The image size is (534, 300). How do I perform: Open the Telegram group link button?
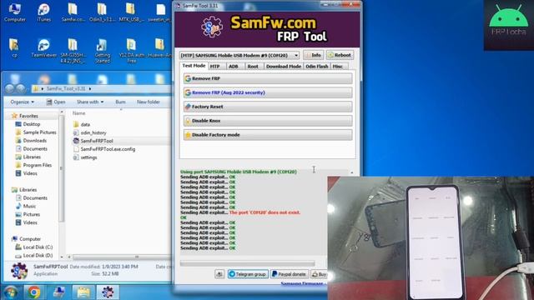coord(248,274)
